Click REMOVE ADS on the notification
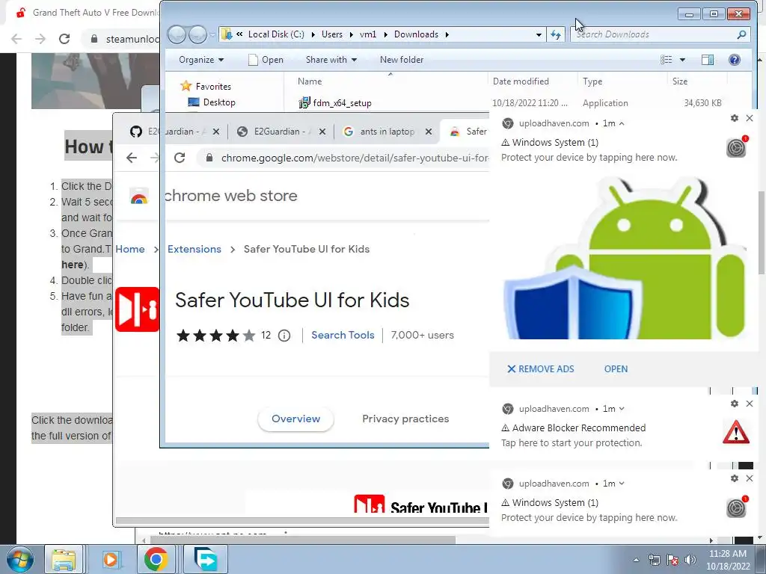Image resolution: width=766 pixels, height=574 pixels. [x=540, y=369]
